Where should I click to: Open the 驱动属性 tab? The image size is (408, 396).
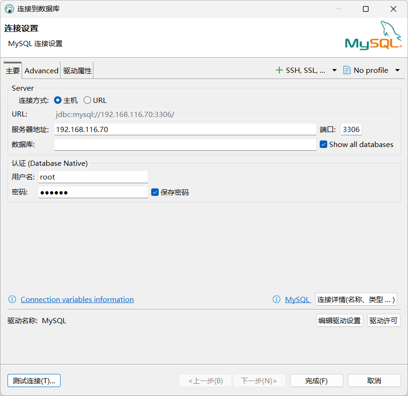[77, 70]
